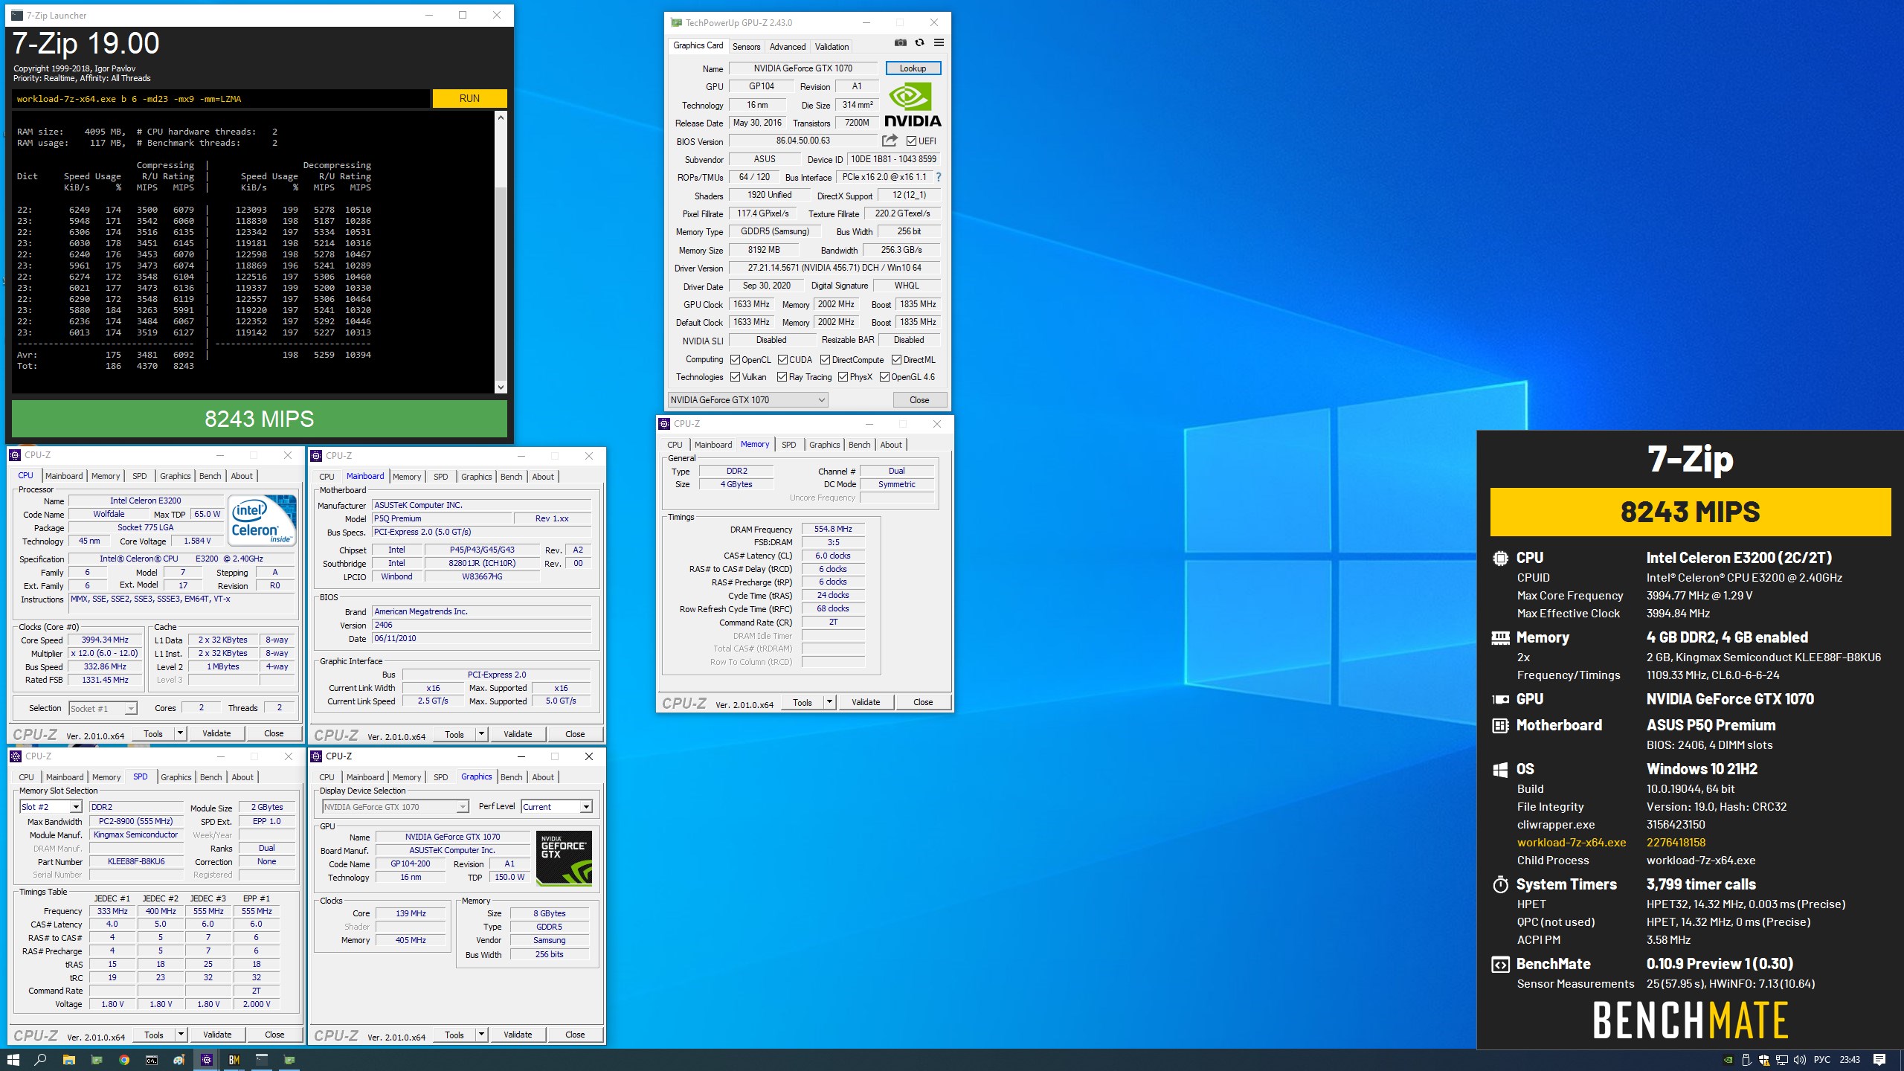Expand Tools arrow in CPU-Z Mainboard window
Screen dimensions: 1904x1071
pyautogui.click(x=481, y=734)
